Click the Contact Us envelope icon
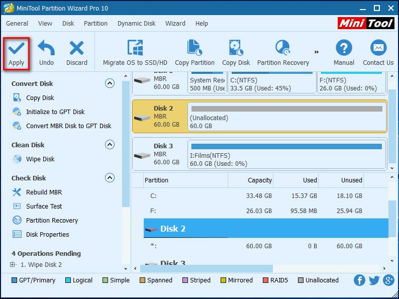The height and width of the screenshot is (299, 399). [x=378, y=48]
